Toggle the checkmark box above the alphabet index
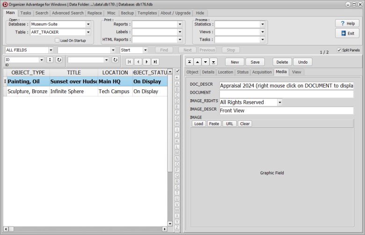 point(177,71)
